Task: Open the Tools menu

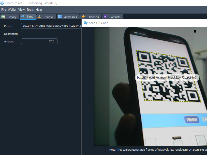Action: [x=30, y=10]
